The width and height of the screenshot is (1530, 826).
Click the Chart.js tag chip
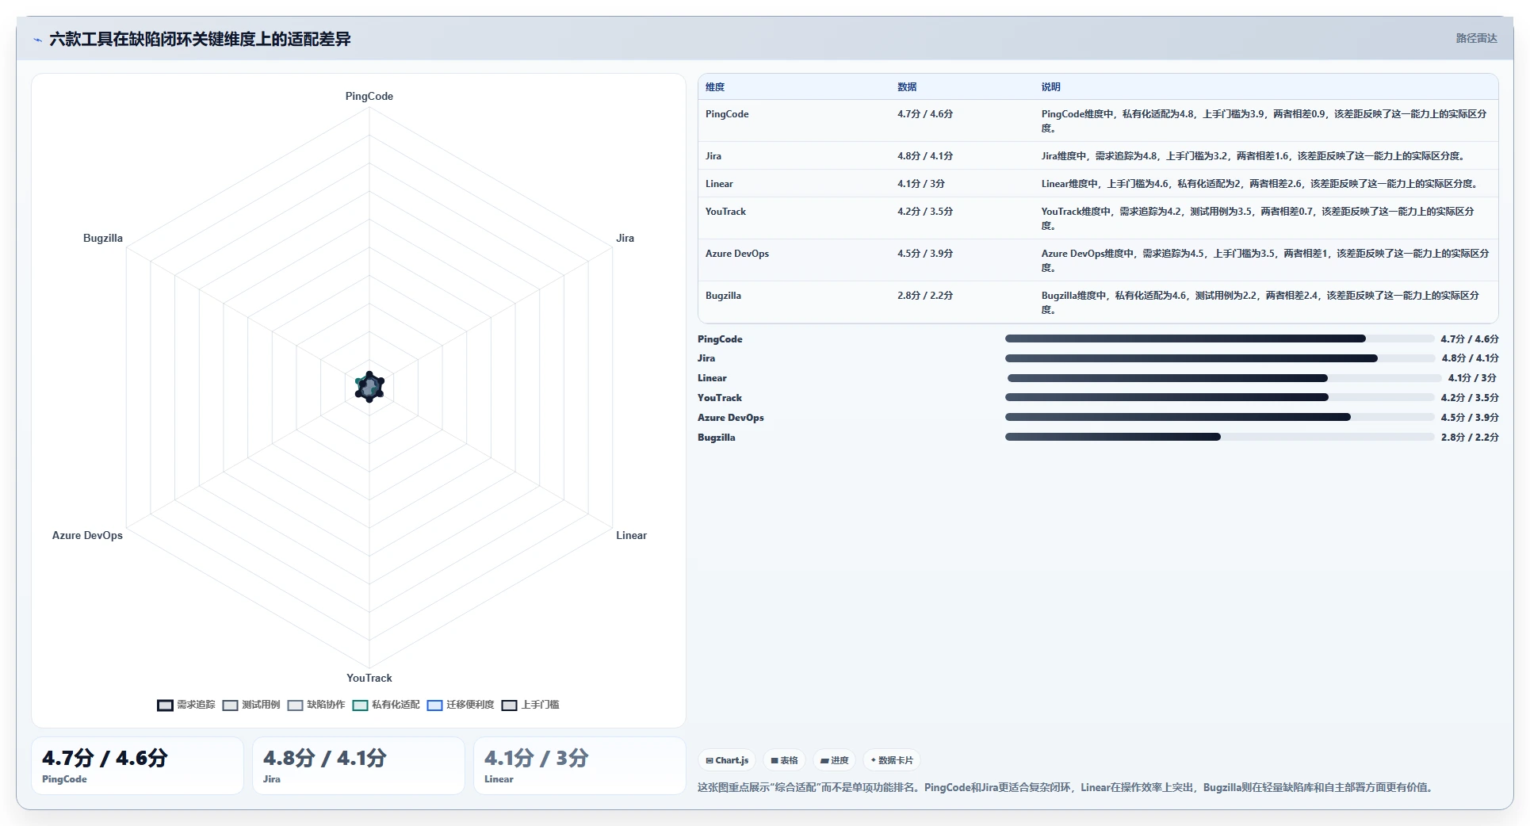[727, 760]
